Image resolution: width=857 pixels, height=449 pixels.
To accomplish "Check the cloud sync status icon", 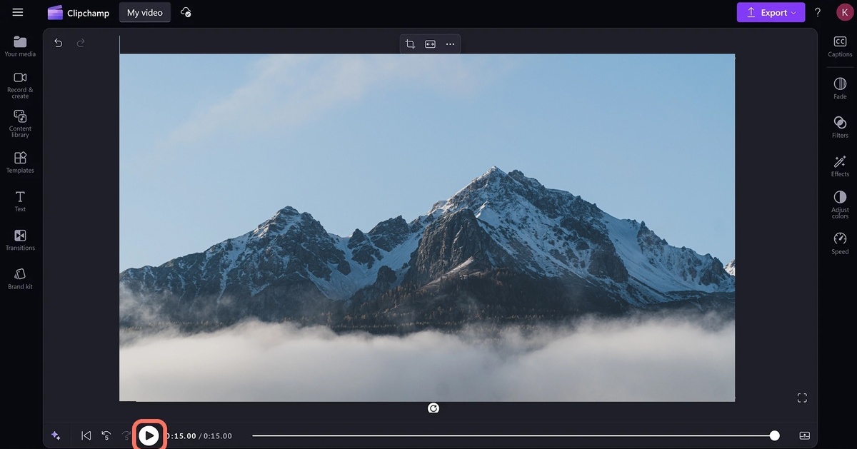I will [186, 12].
